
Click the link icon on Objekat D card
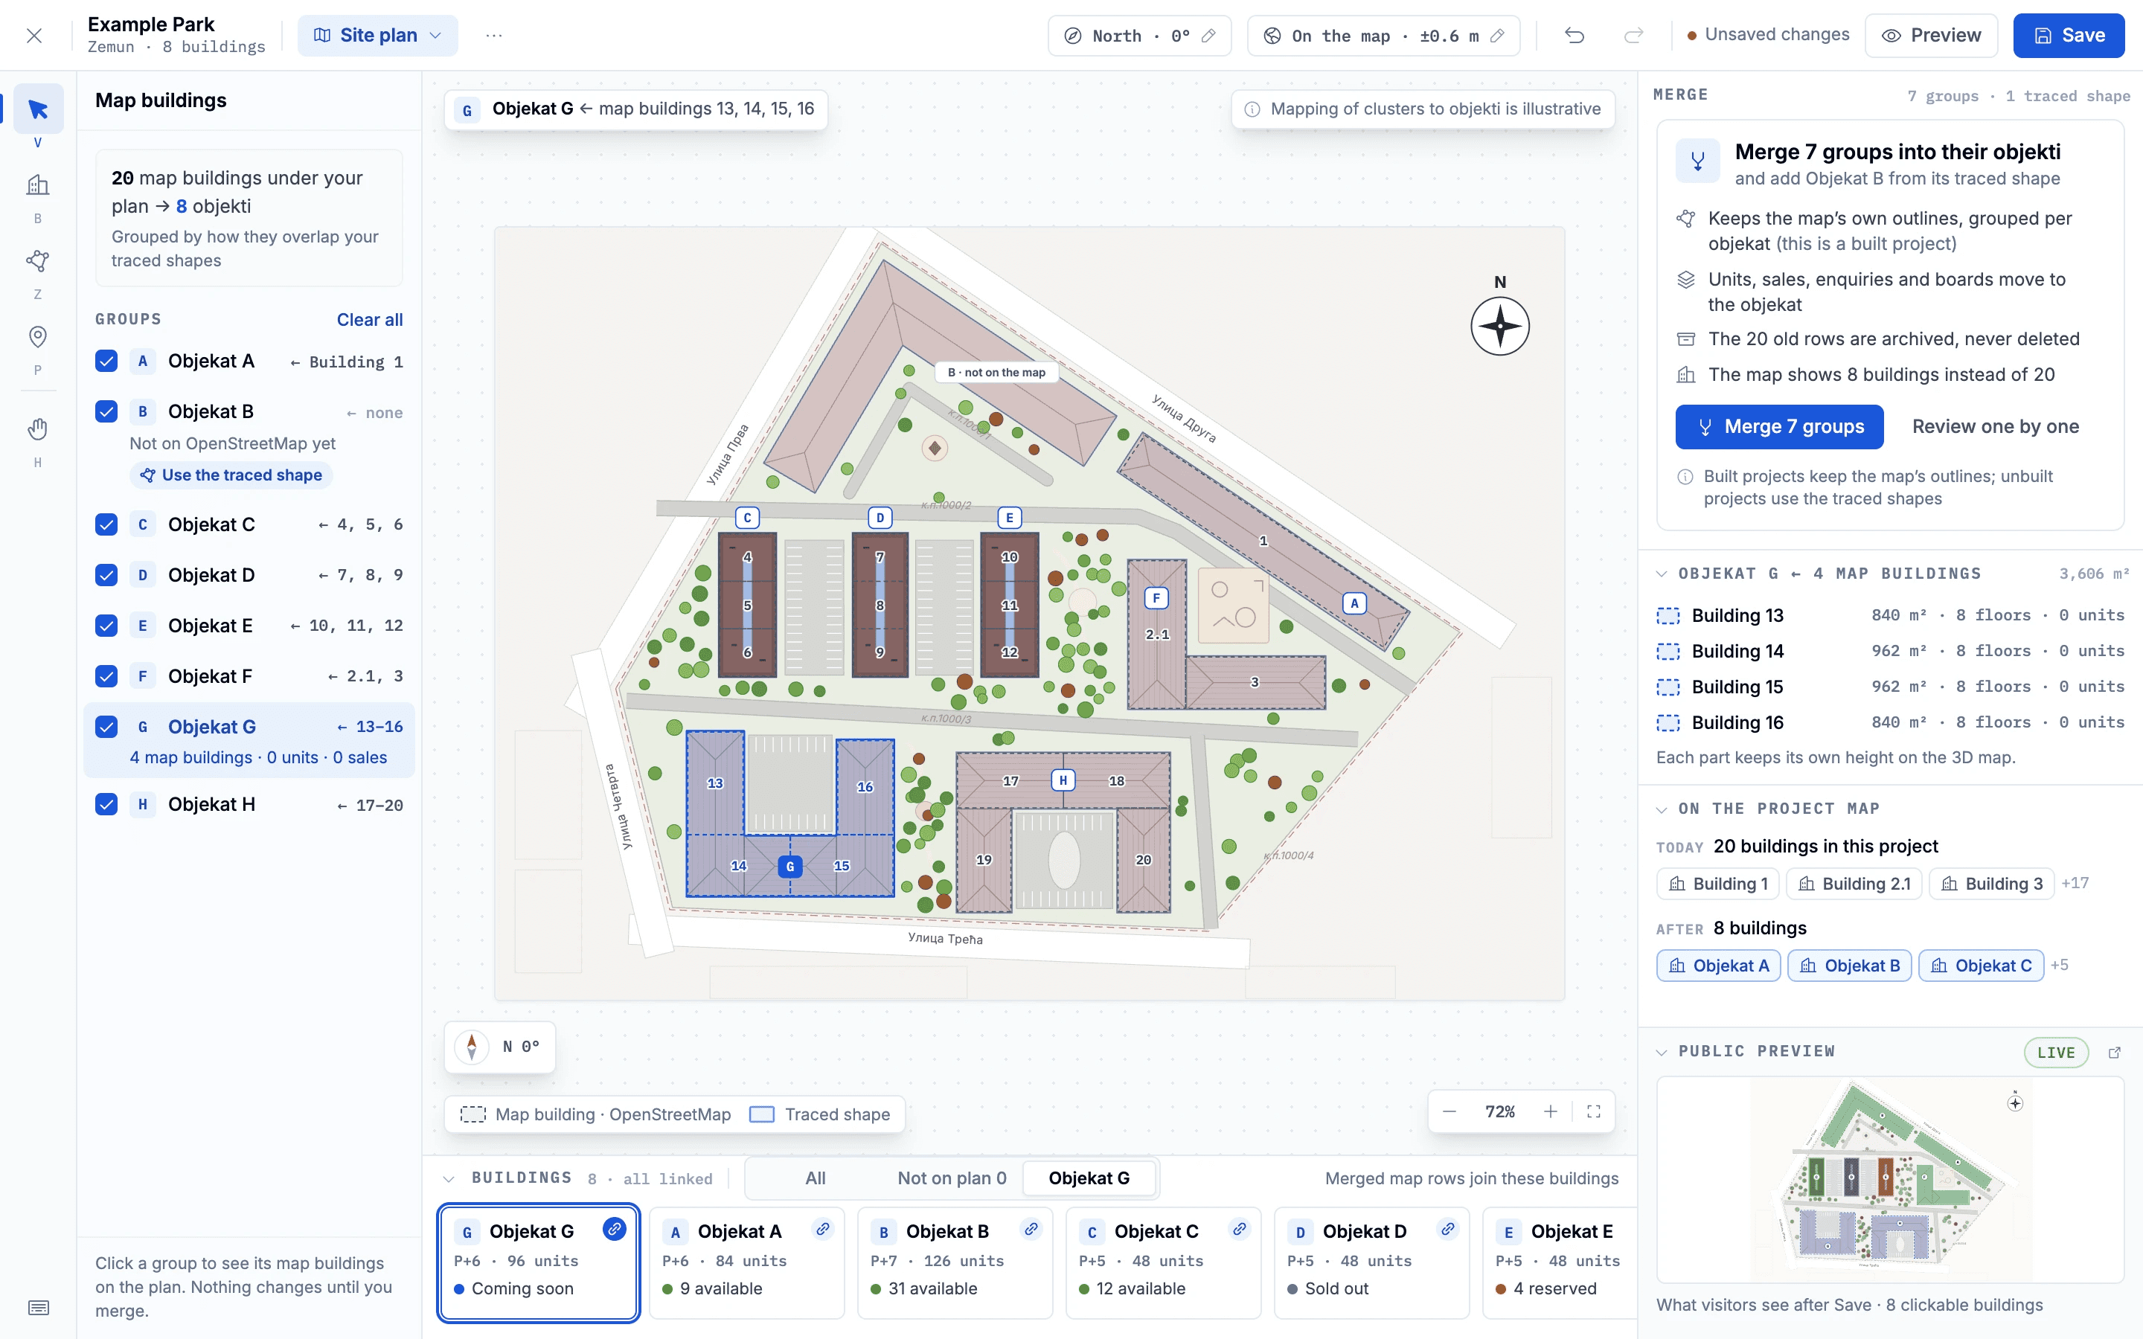(x=1448, y=1229)
